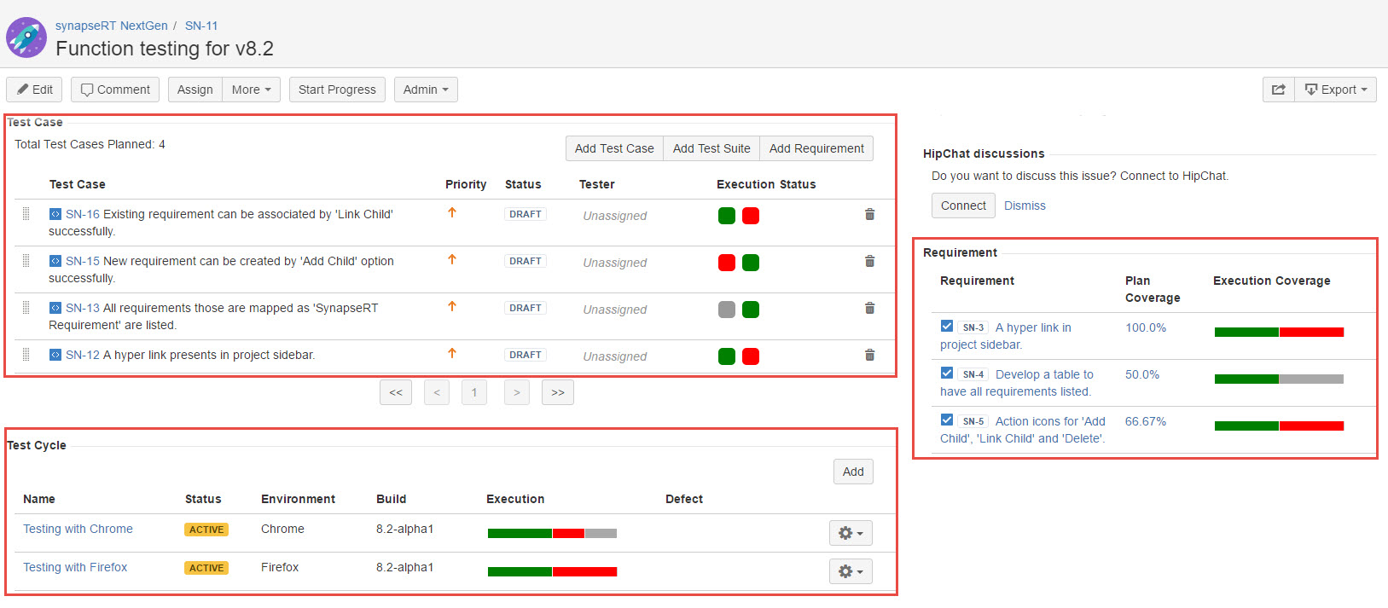1388x608 pixels.
Task: Open gear menu for Testing with Firefox
Action: pos(851,571)
